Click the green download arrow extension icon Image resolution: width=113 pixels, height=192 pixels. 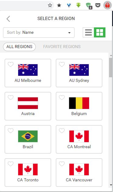[x=78, y=5]
